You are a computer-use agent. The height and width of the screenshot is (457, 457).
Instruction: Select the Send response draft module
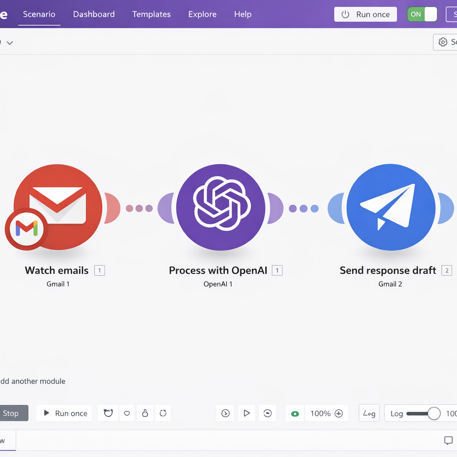(391, 208)
